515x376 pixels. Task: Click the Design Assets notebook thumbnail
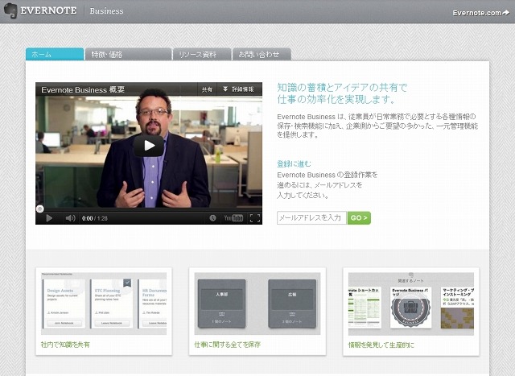[64, 304]
